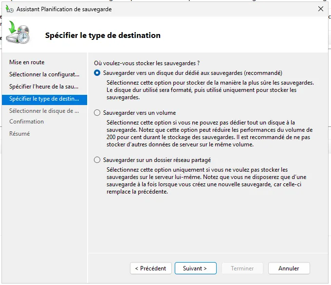Click the 'Spécifier le type de destination' heading
The image size is (331, 285).
point(103,35)
